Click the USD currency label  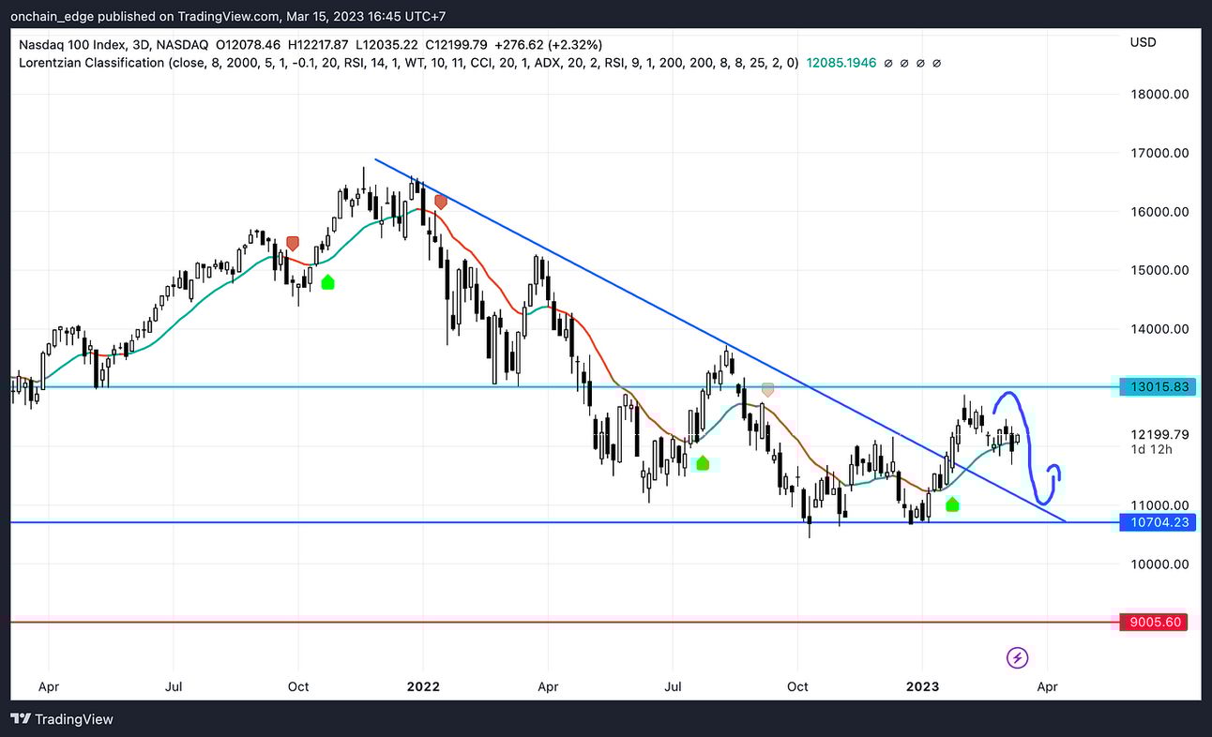click(1144, 42)
